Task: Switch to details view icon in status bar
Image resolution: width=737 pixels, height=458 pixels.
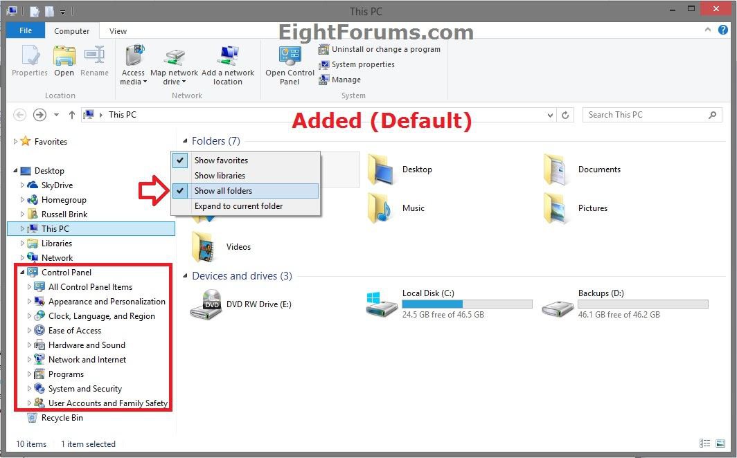Action: coord(704,443)
